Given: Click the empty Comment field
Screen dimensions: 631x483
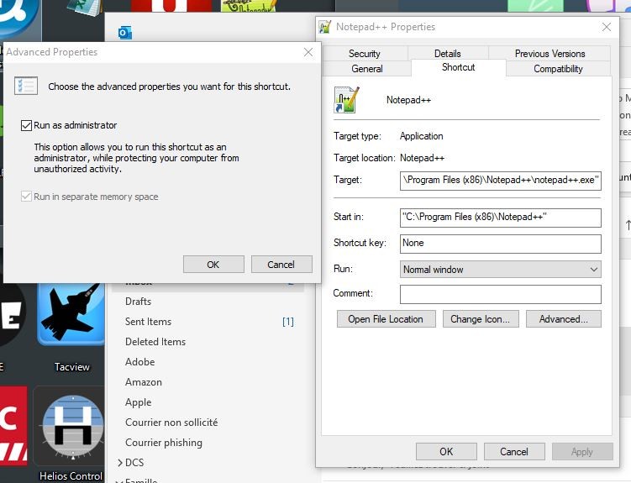Looking at the screenshot, I should pos(500,294).
